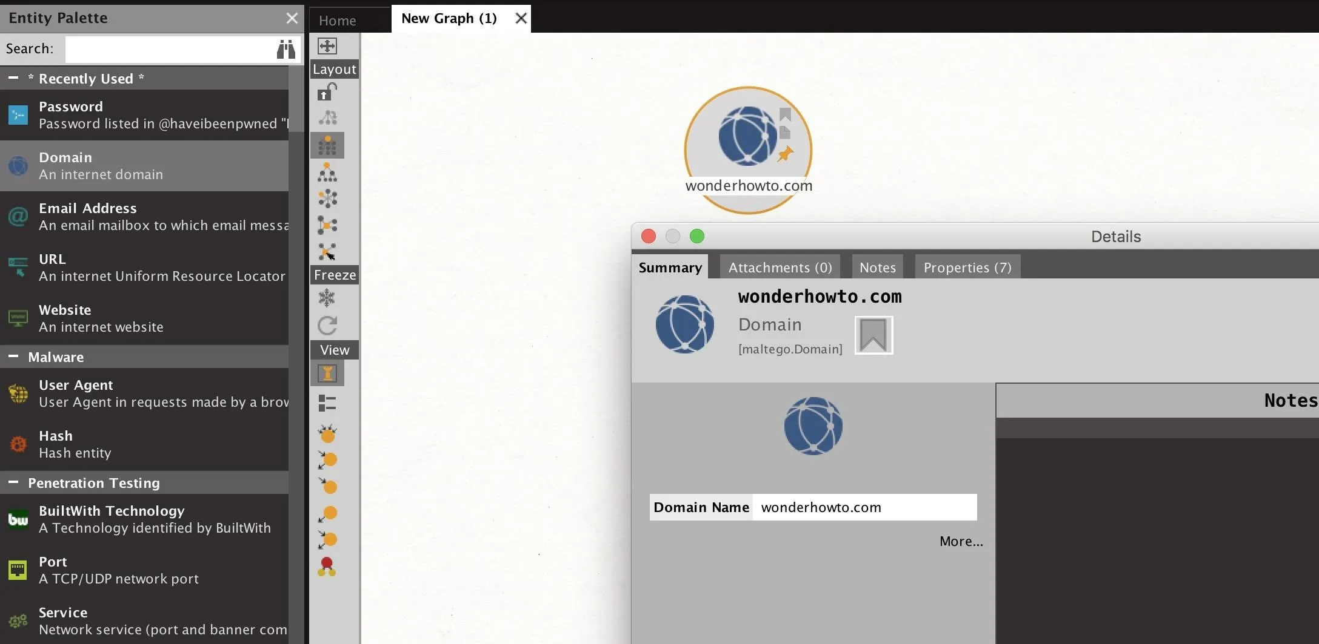The width and height of the screenshot is (1319, 644).
Task: Click the notes page icon on the graph node
Action: point(785,133)
